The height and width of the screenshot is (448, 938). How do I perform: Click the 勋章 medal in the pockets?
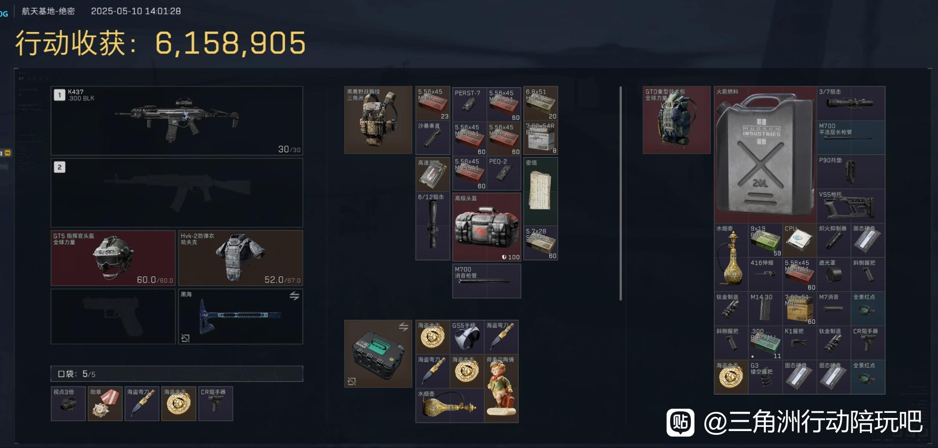coord(105,403)
